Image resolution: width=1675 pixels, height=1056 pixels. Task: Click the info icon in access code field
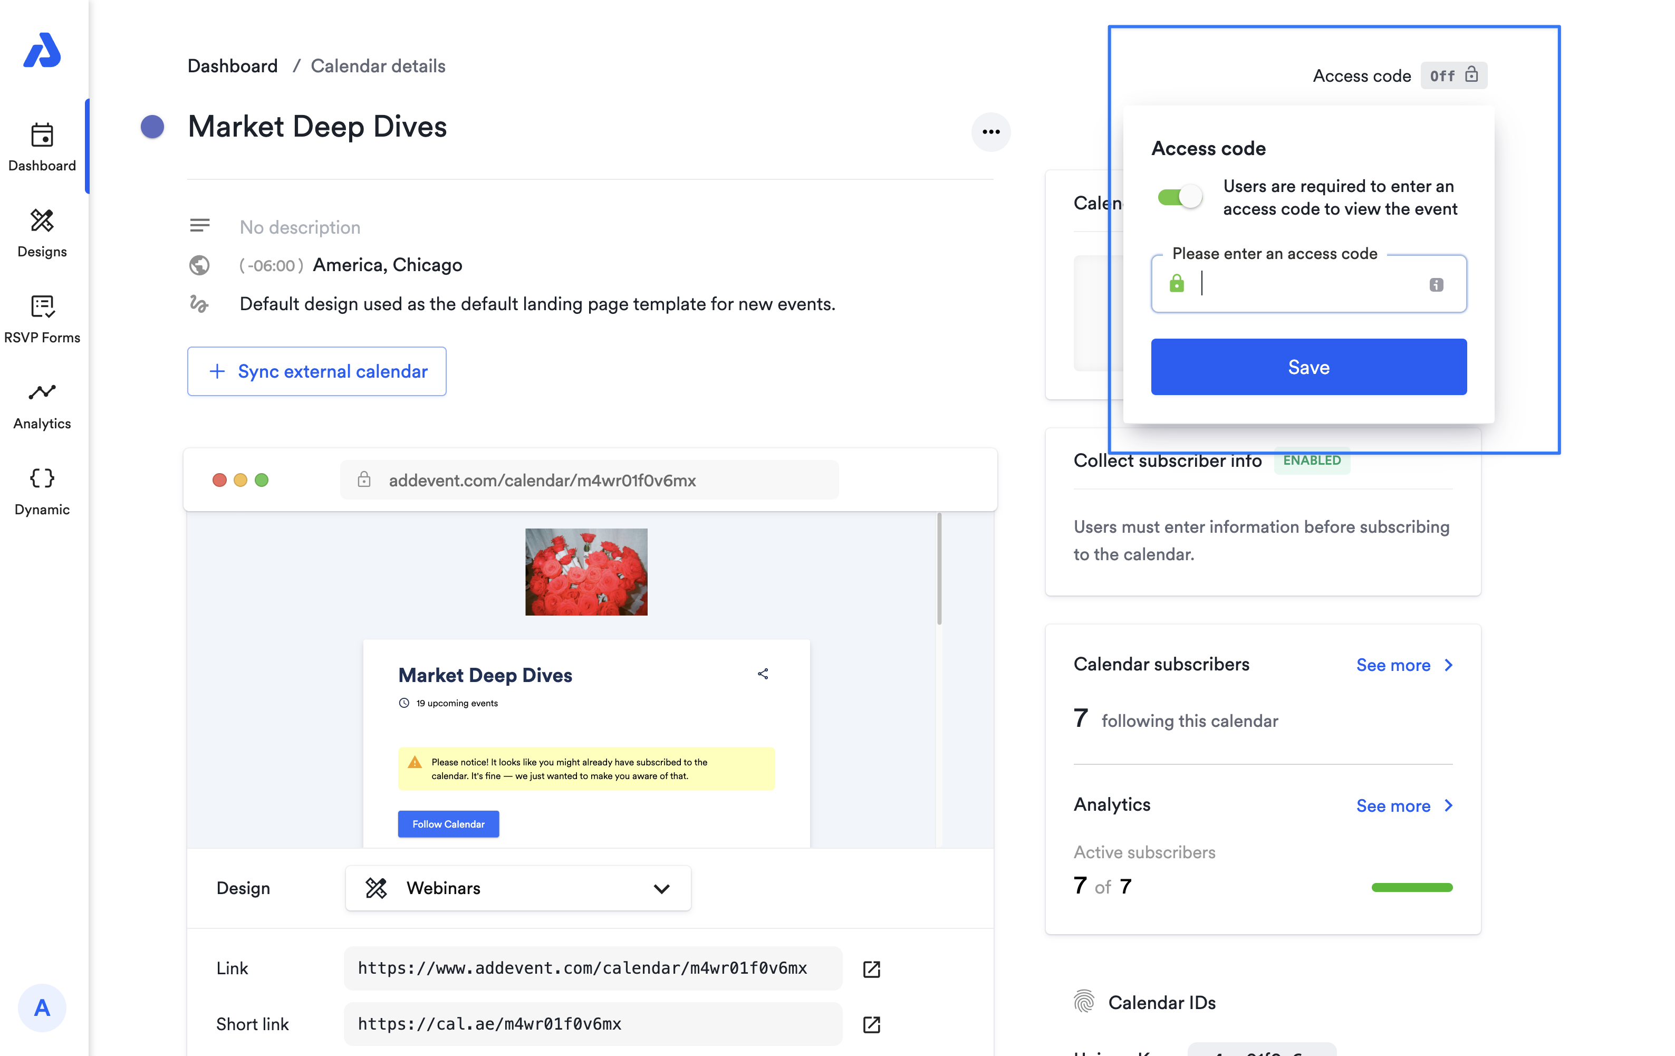[1436, 284]
